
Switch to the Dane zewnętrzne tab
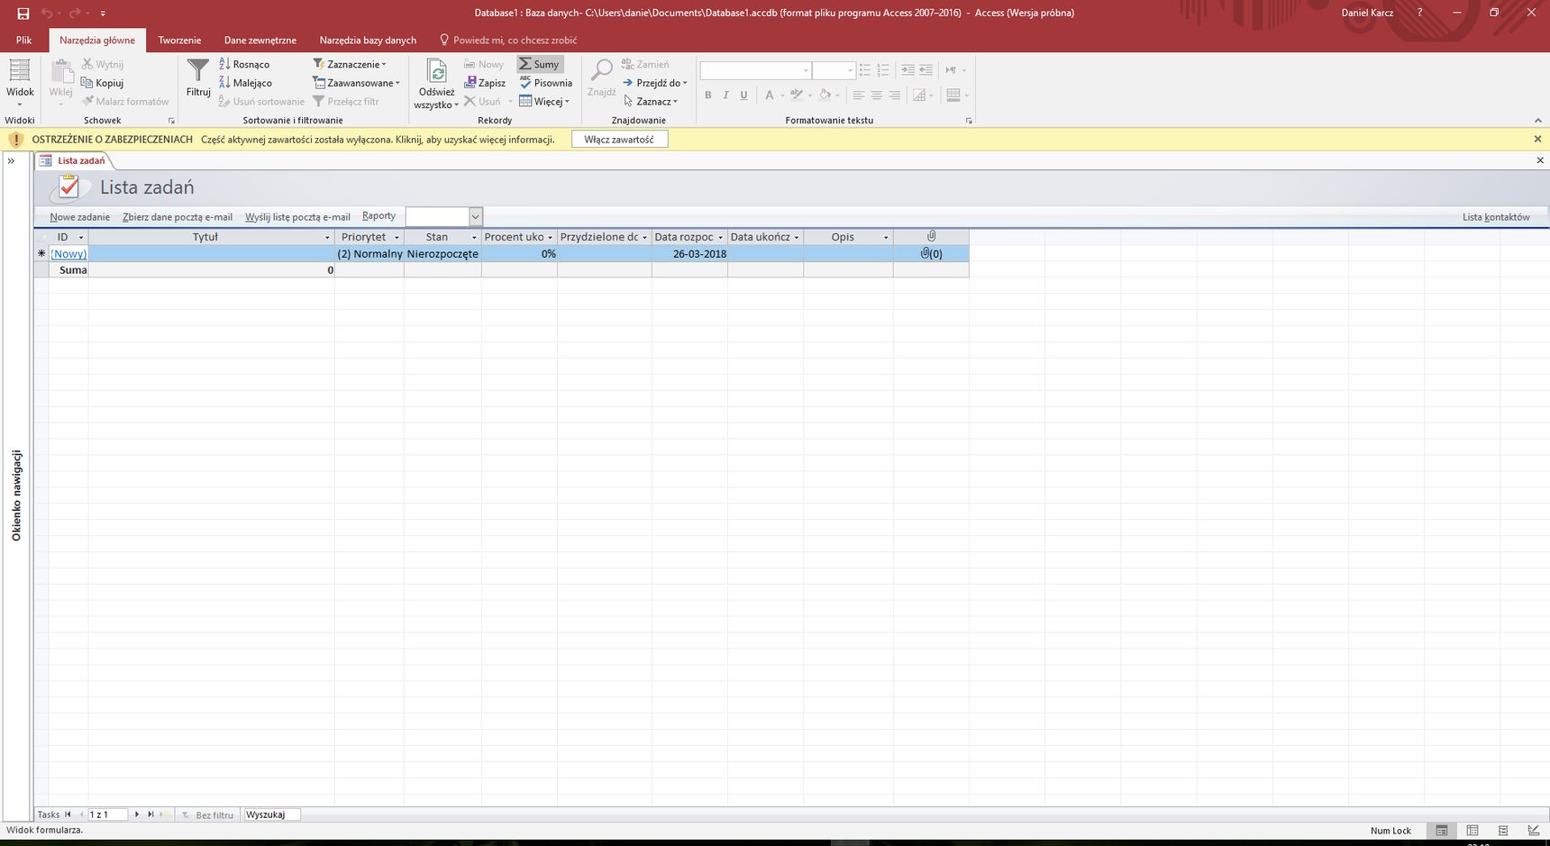260,41
